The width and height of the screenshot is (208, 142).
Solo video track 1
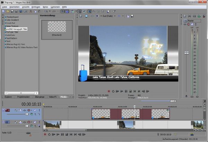(x=39, y=110)
